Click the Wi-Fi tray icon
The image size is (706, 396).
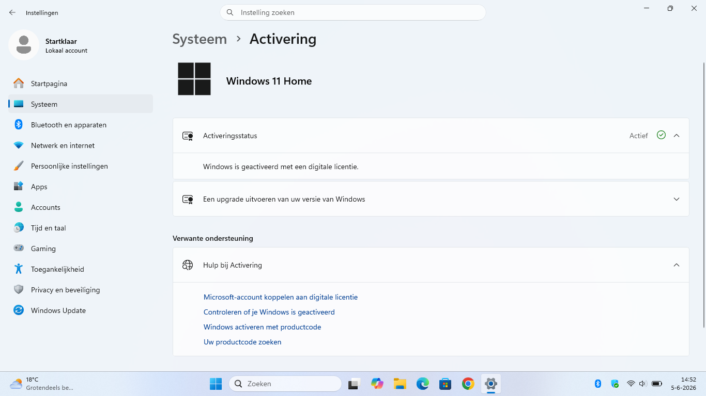[x=631, y=384]
